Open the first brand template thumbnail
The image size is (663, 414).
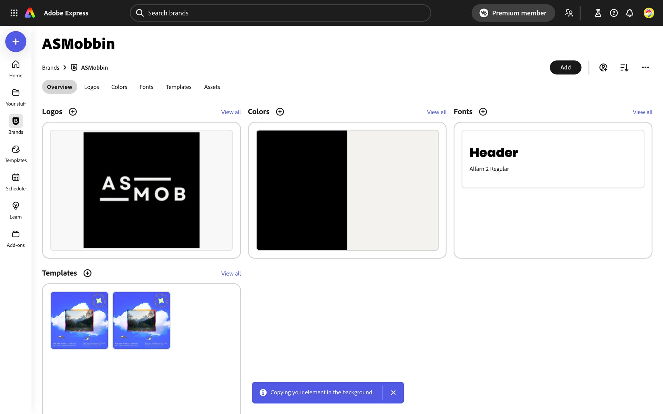[x=79, y=320]
